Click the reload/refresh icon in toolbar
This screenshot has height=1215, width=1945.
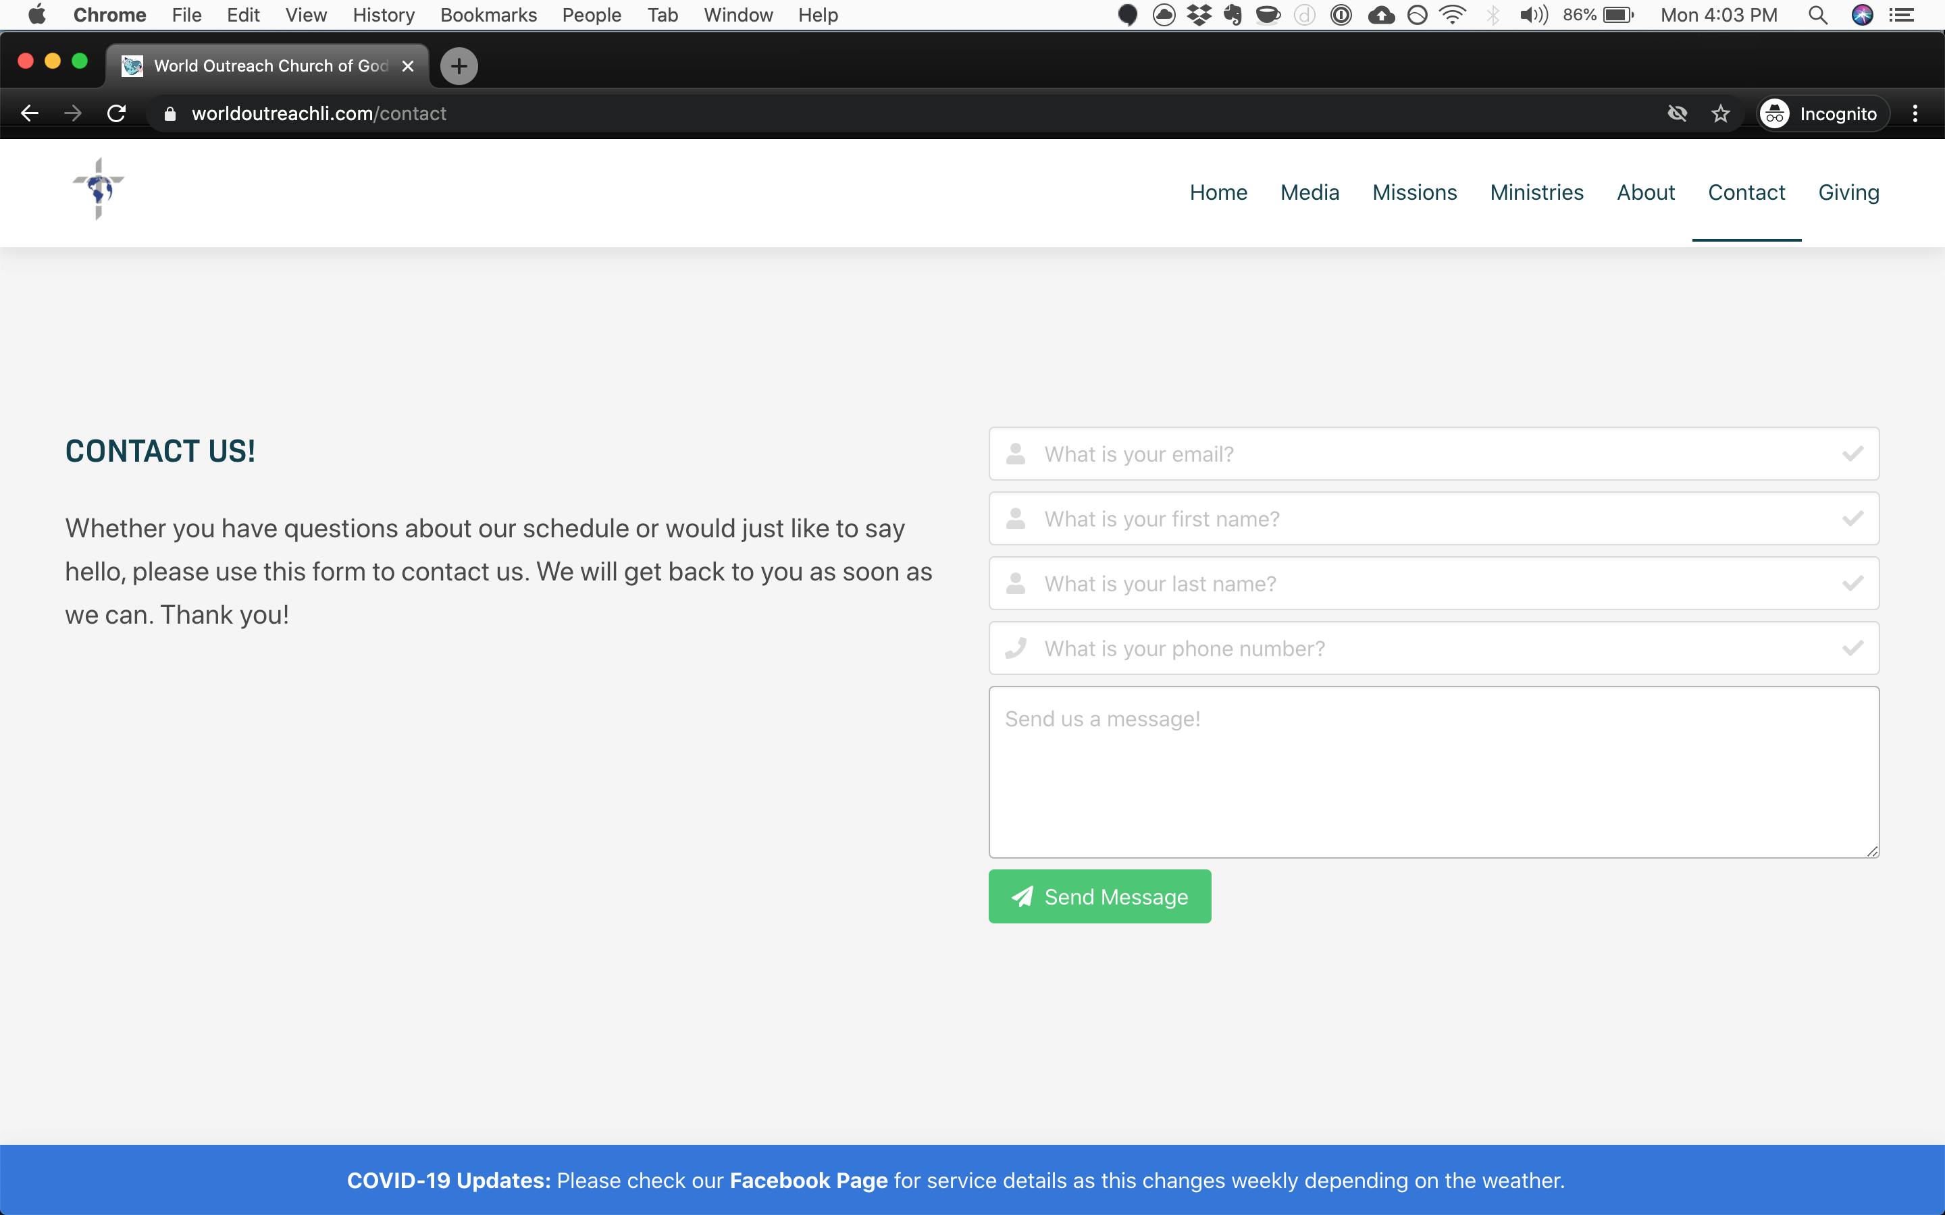(119, 113)
